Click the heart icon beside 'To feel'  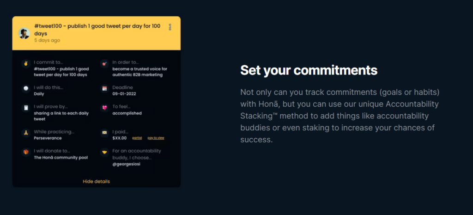(104, 107)
